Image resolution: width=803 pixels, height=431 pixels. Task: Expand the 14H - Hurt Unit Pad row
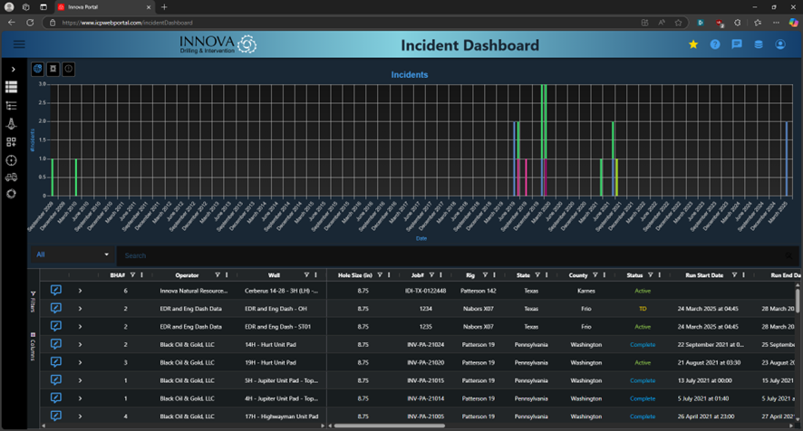pos(80,344)
